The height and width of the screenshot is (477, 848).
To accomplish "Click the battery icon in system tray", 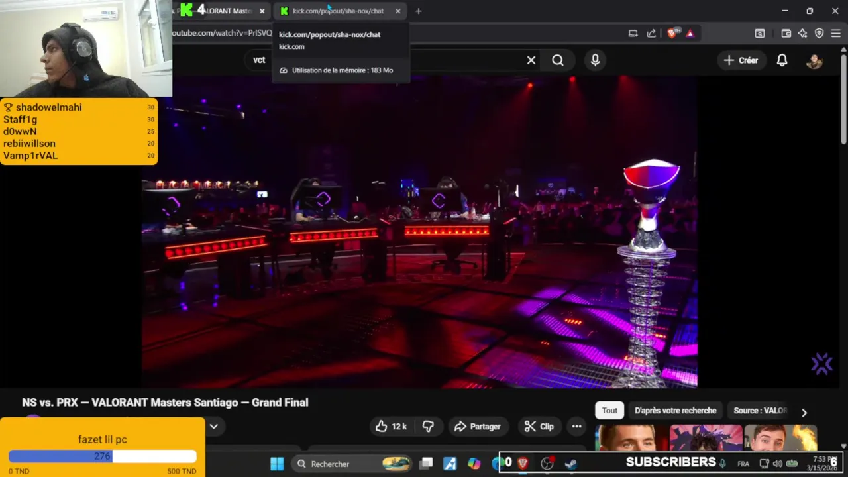I will (x=792, y=464).
